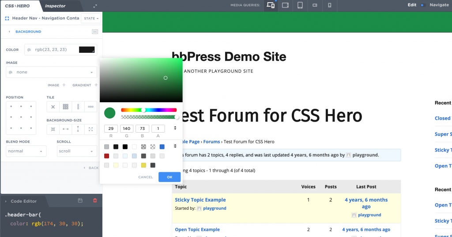Select the desktop media query icon

tap(271, 5)
